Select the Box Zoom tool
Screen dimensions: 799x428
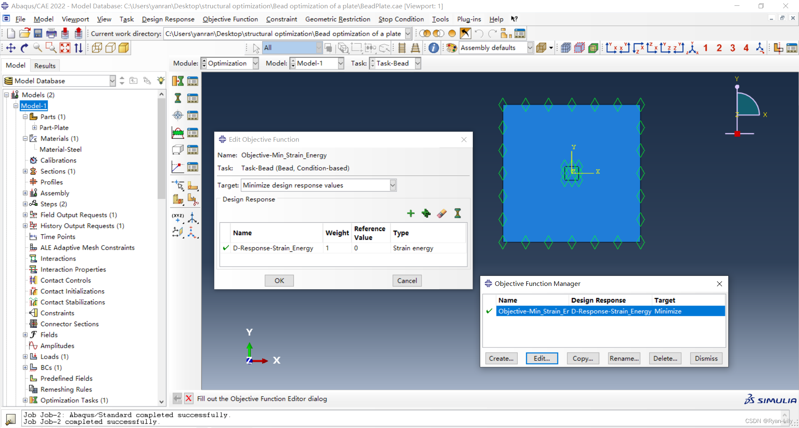click(x=51, y=48)
